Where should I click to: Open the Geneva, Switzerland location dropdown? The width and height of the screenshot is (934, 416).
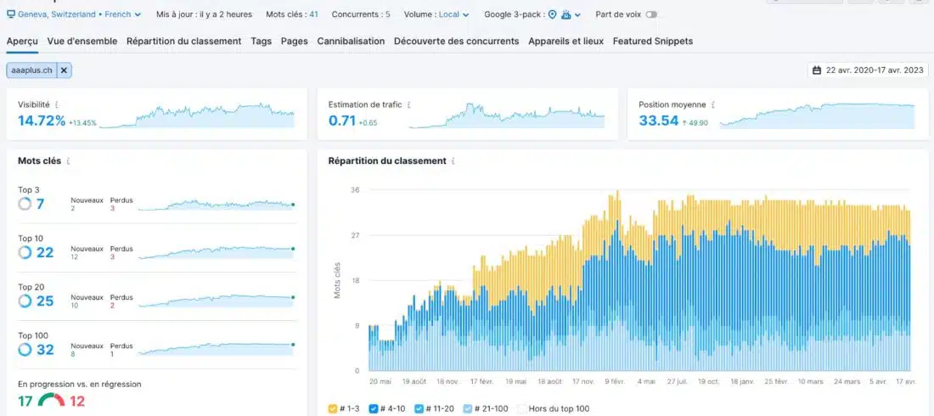click(x=76, y=14)
